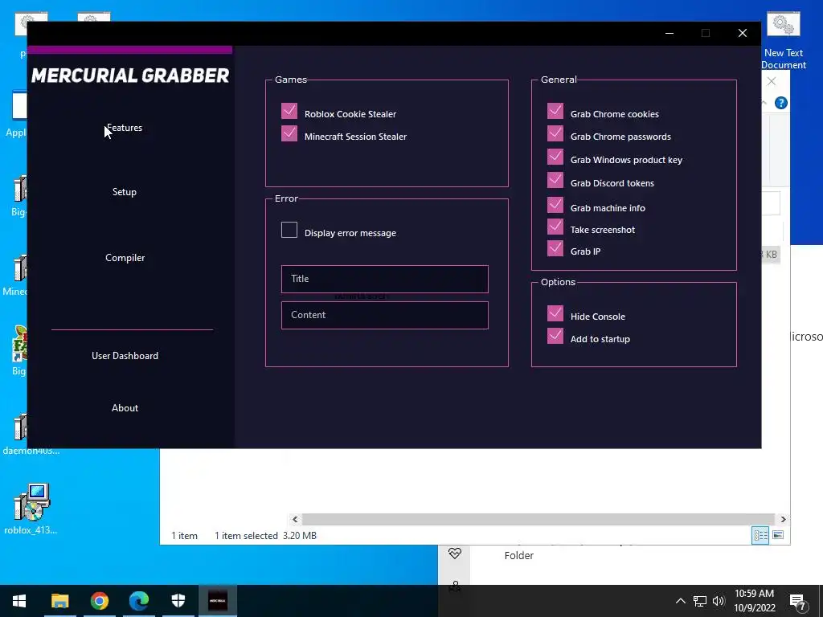Open File Explorer from the taskbar
823x617 pixels.
coord(59,601)
